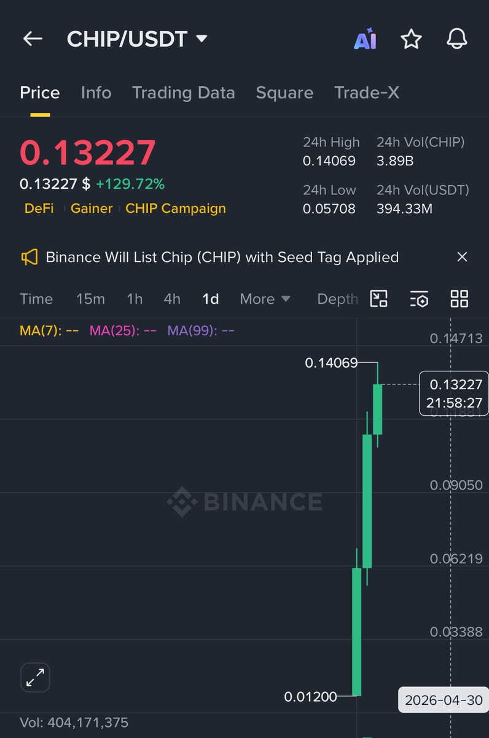Tap the DeFi tag
This screenshot has height=738, width=489.
(39, 208)
